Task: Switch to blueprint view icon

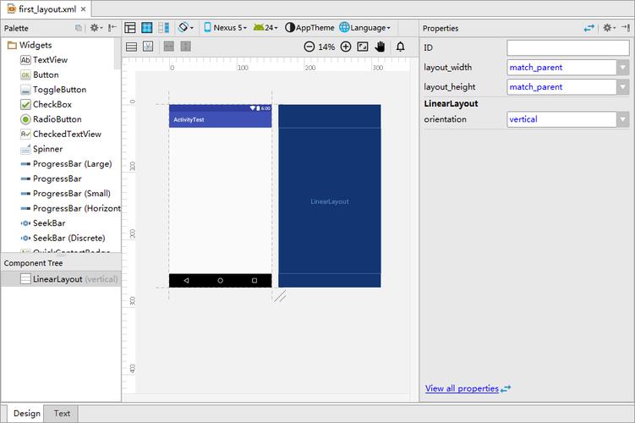Action: tap(147, 28)
